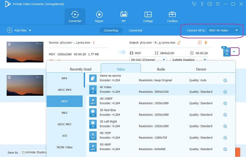Open the EN-AAC-2Channel audio track dropdown
Image resolution: width=246 pixels, height=157 pixels.
148,59
